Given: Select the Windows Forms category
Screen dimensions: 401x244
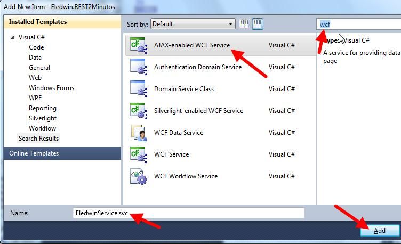Looking at the screenshot, I should (x=51, y=88).
